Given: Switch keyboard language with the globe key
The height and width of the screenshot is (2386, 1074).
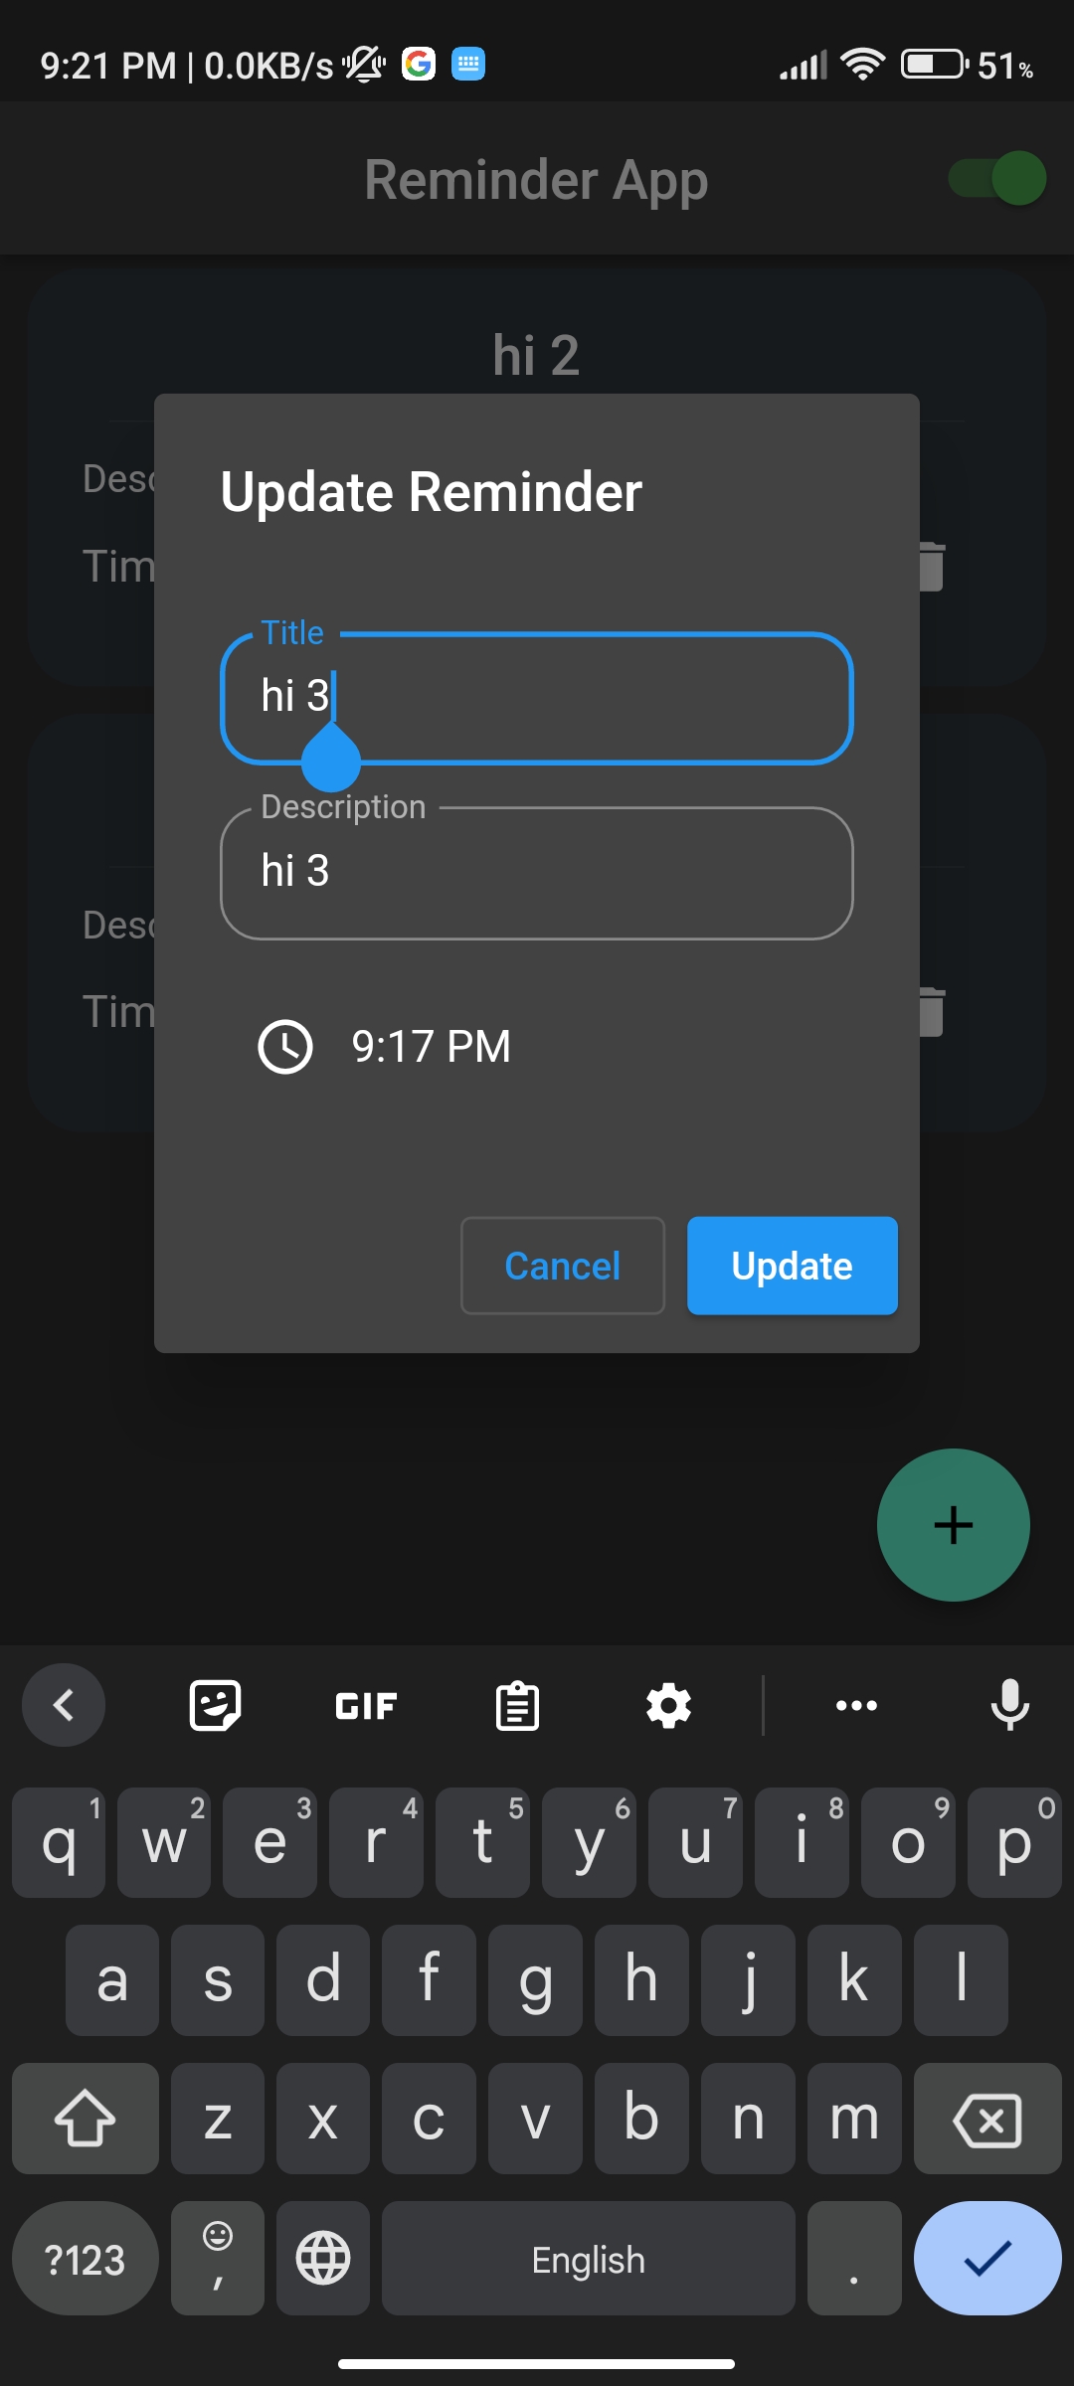Looking at the screenshot, I should pos(322,2259).
